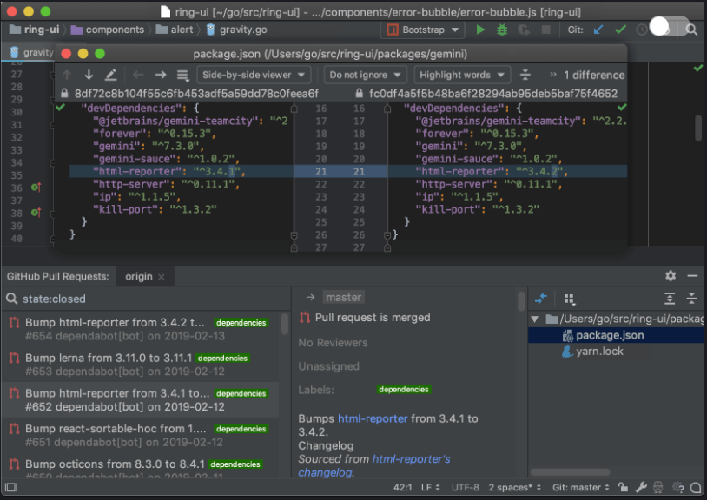Collapse unchanged fragments icon in diff toolbar

click(x=525, y=75)
